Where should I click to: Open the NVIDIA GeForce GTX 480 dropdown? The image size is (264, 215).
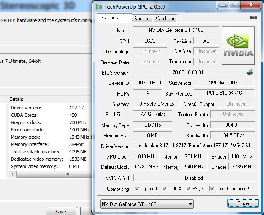click(147, 204)
